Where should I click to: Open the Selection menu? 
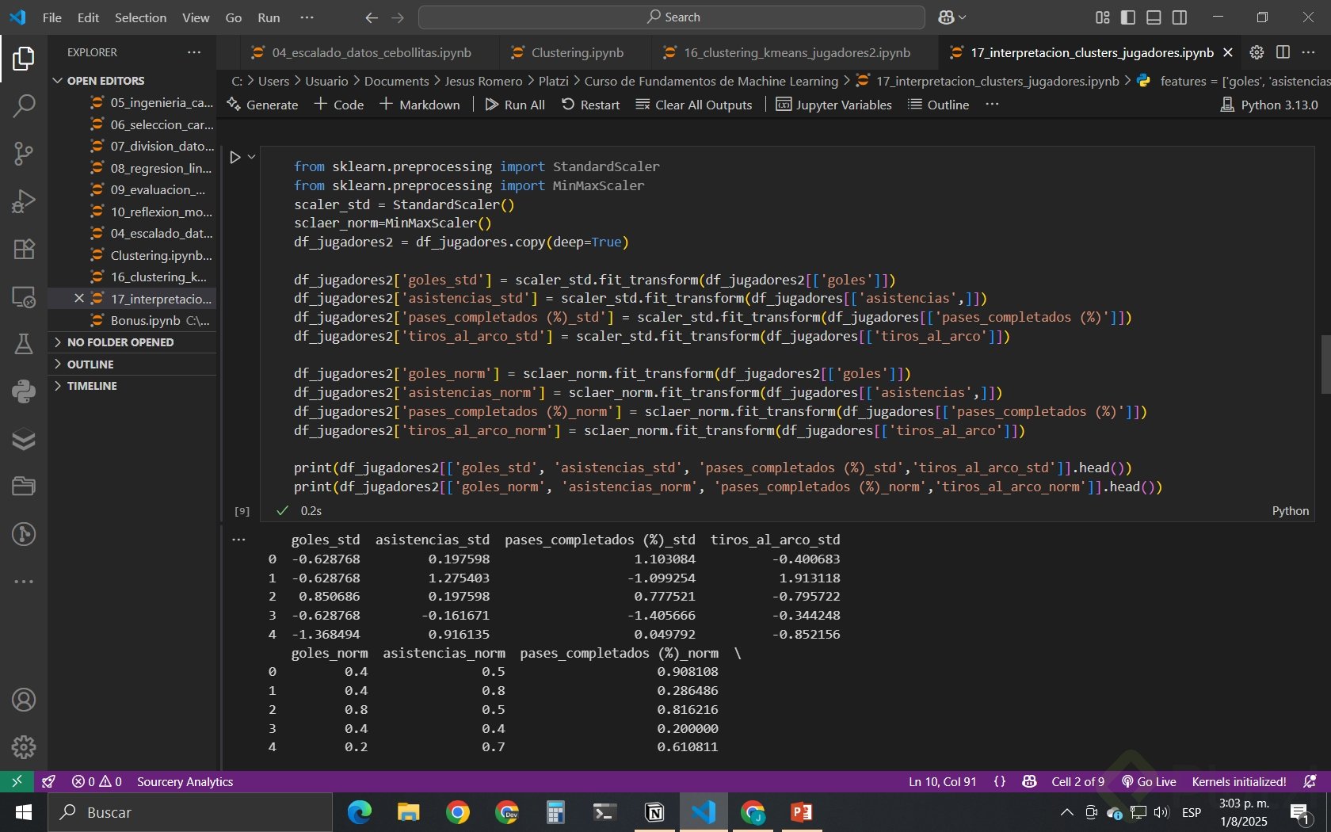pos(140,17)
